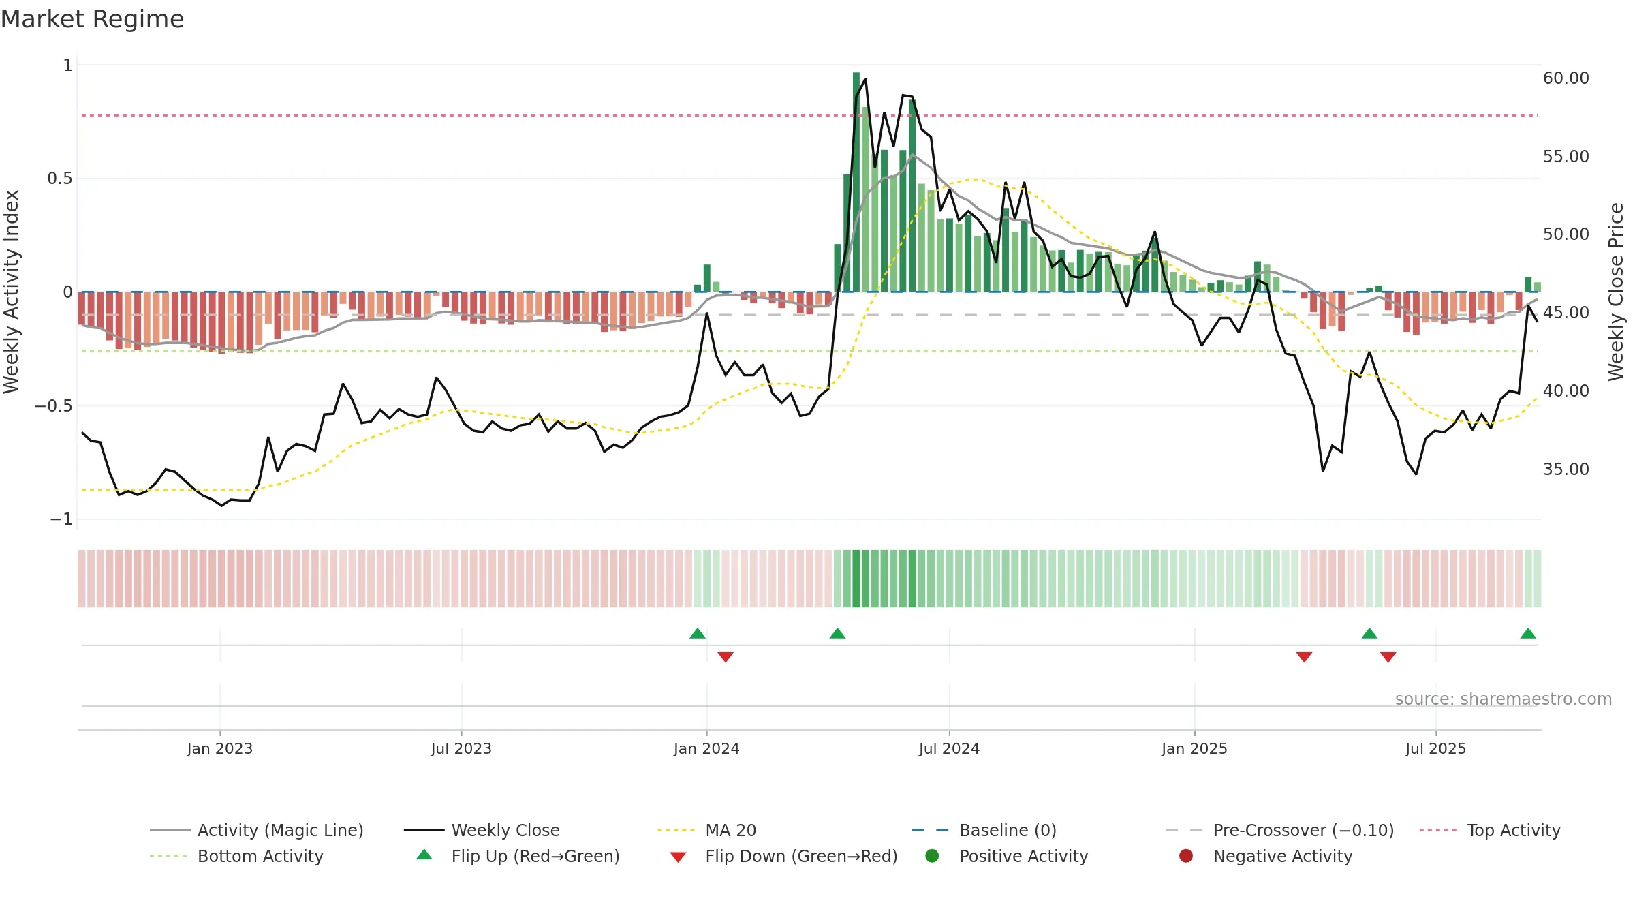Screen dimensions: 1635x920
Task: Click the Positive Activity green circle legend icon
Action: (932, 856)
